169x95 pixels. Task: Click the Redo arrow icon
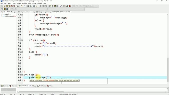click(x=24, y=6)
